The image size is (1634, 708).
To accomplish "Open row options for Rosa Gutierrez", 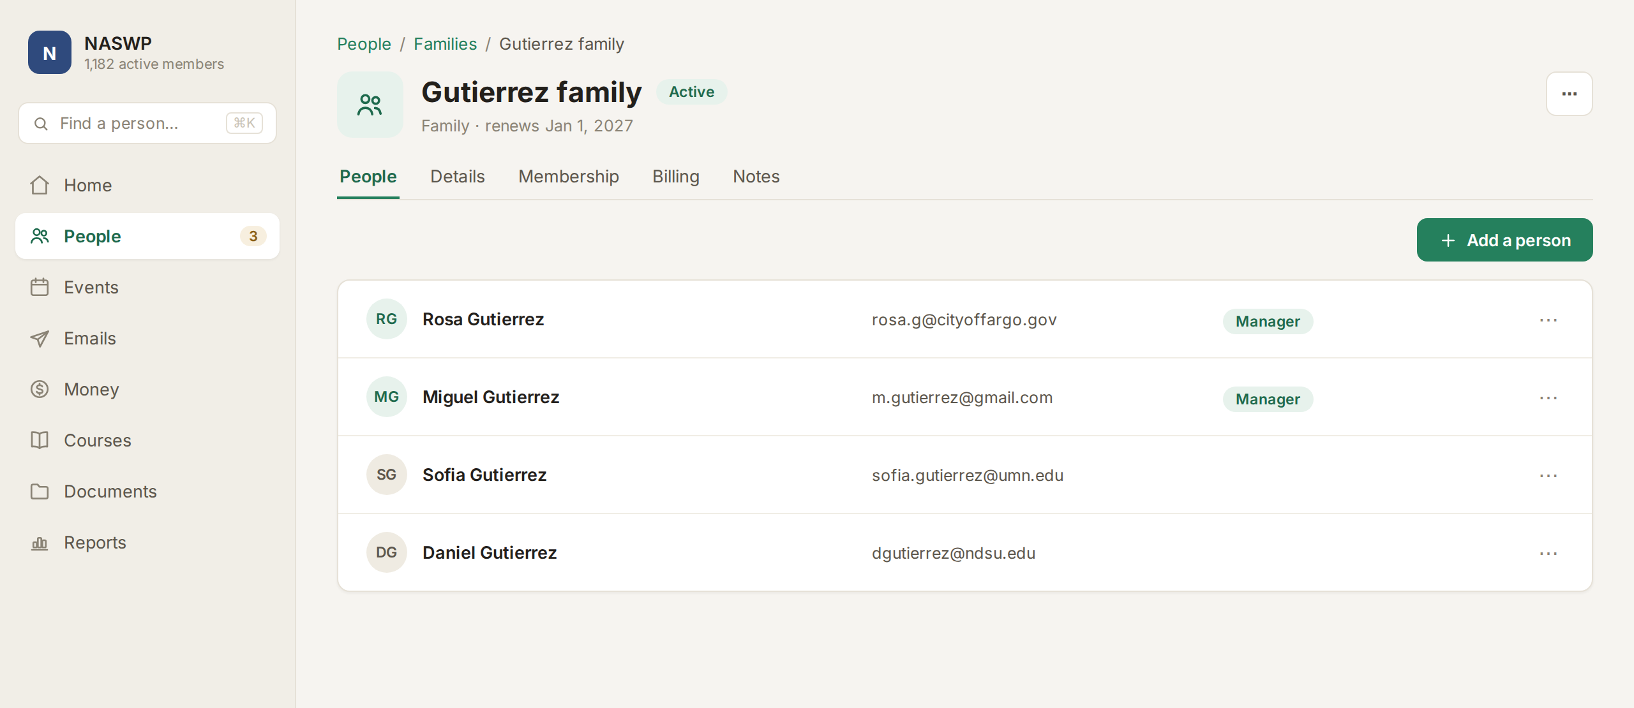I will (x=1548, y=320).
